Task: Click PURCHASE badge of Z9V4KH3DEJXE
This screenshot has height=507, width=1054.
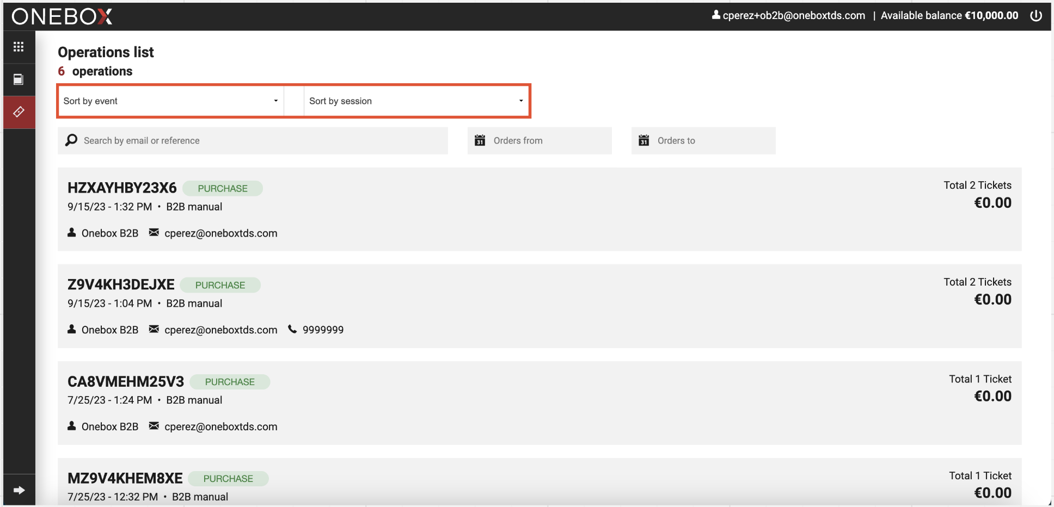Action: (220, 285)
